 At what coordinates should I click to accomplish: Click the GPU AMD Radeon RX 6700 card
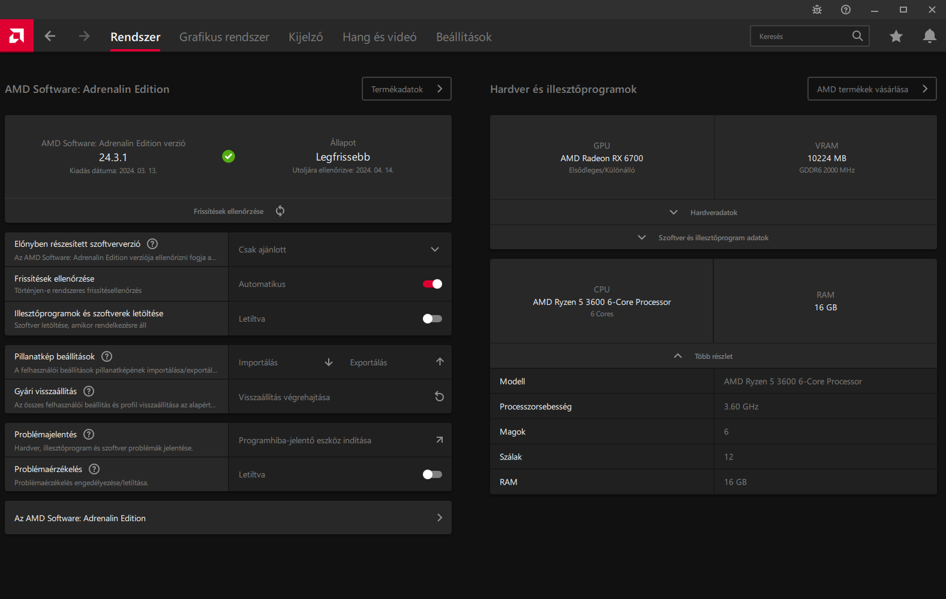click(602, 158)
